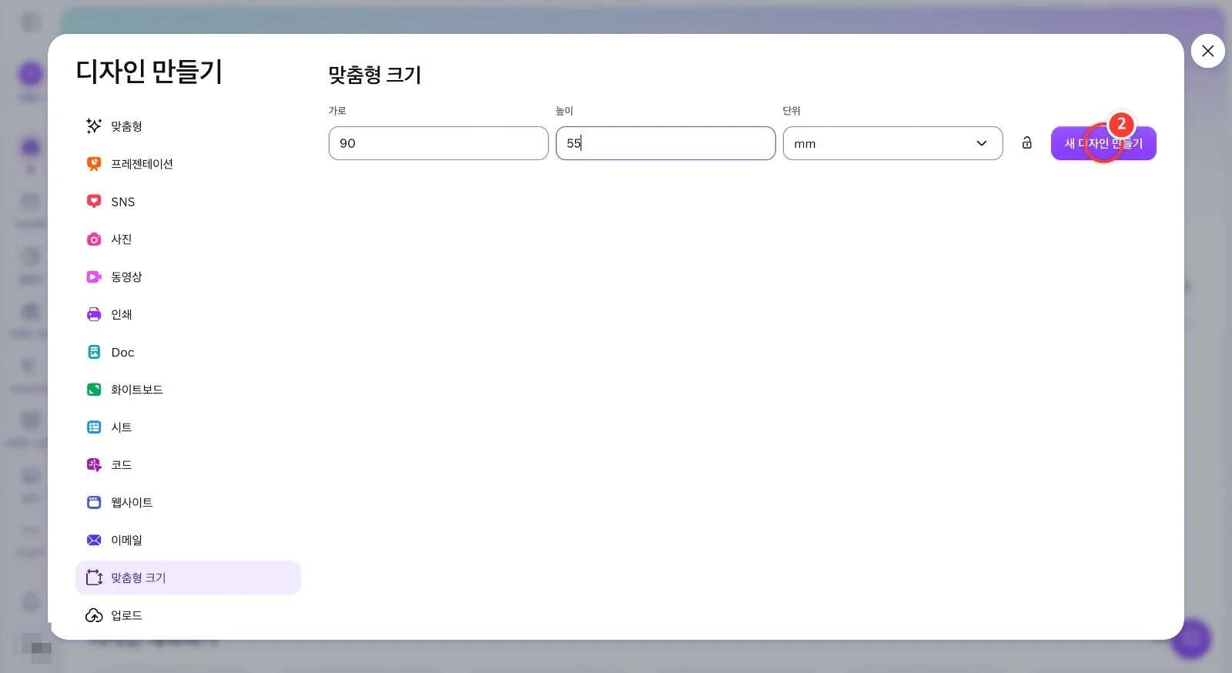Click the 맞춤형 크기 resize icon
This screenshot has width=1232, height=673.
pyautogui.click(x=94, y=578)
